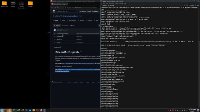The height and width of the screenshot is (112, 200).
Task: Click the Terms footer link on GitHub
Action: pyautogui.click(x=69, y=82)
